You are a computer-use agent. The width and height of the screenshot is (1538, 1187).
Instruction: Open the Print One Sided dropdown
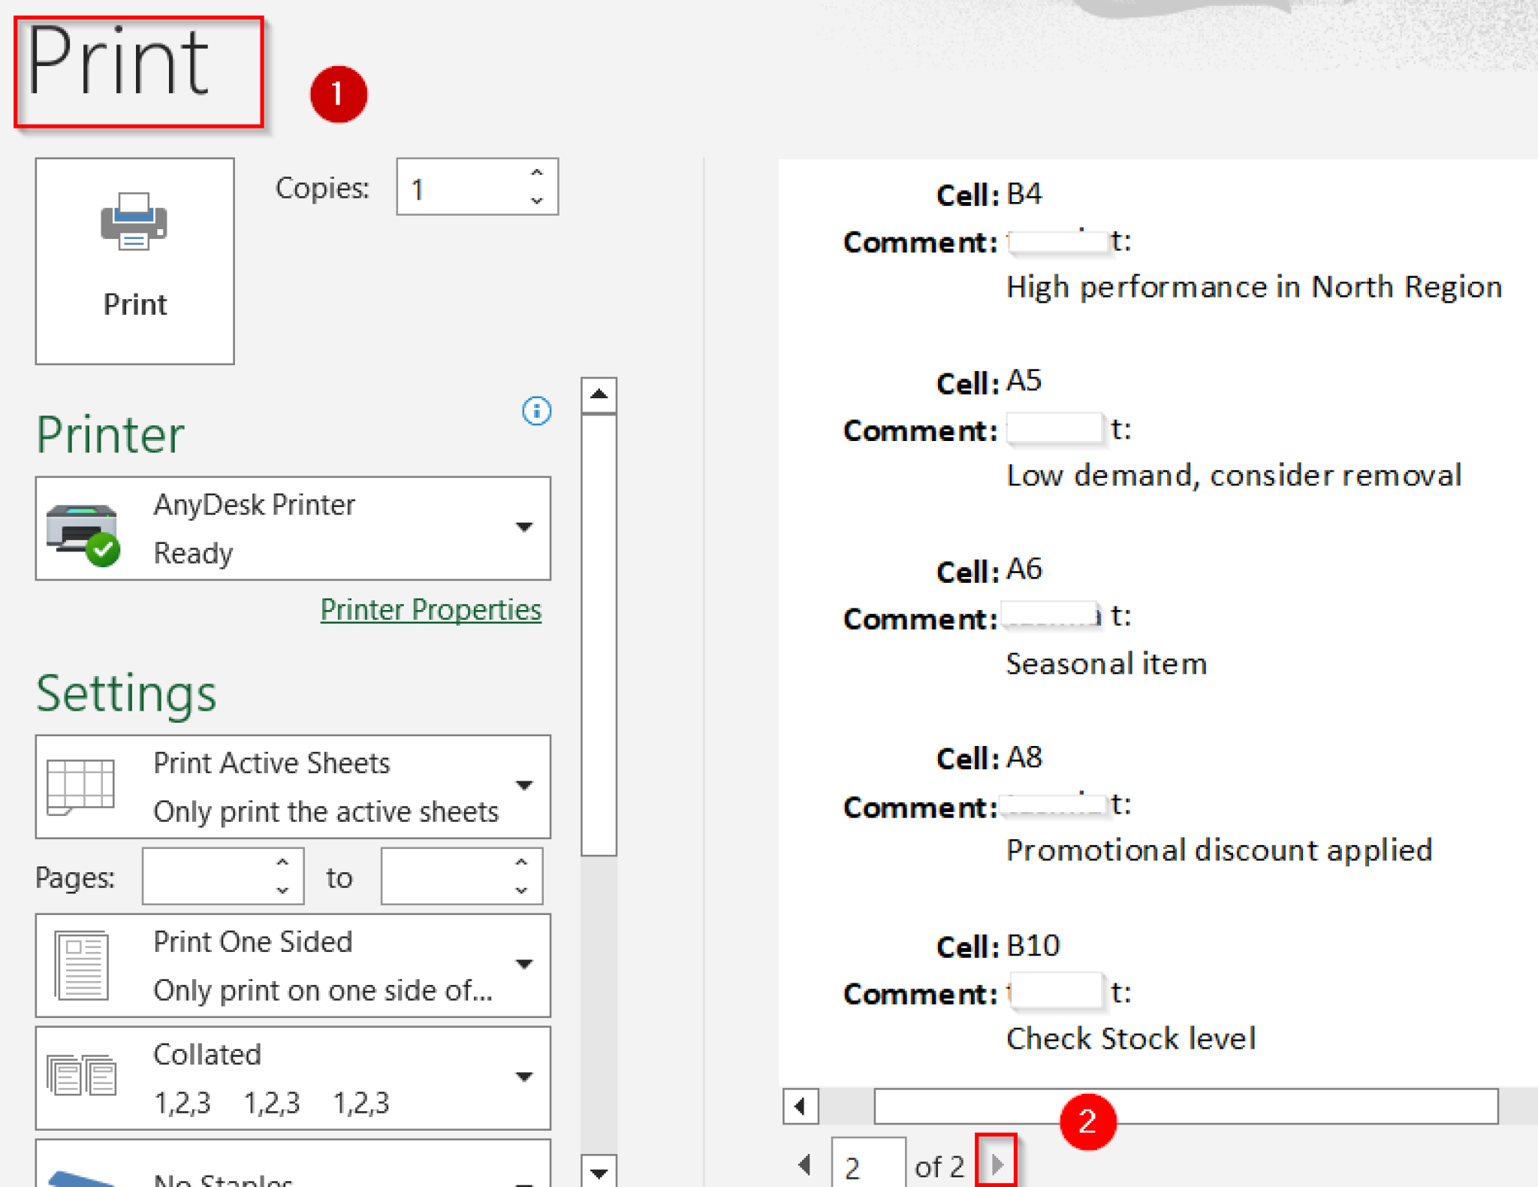point(524,965)
